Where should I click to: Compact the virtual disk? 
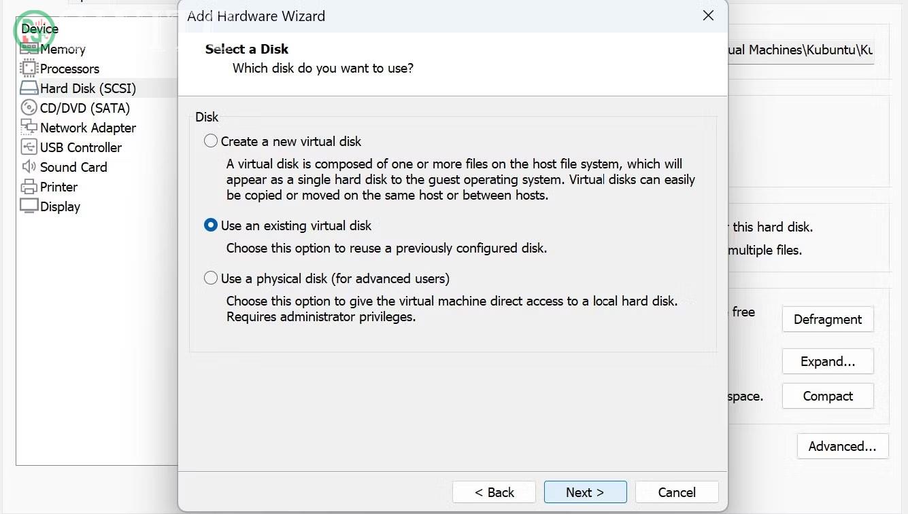(x=828, y=396)
